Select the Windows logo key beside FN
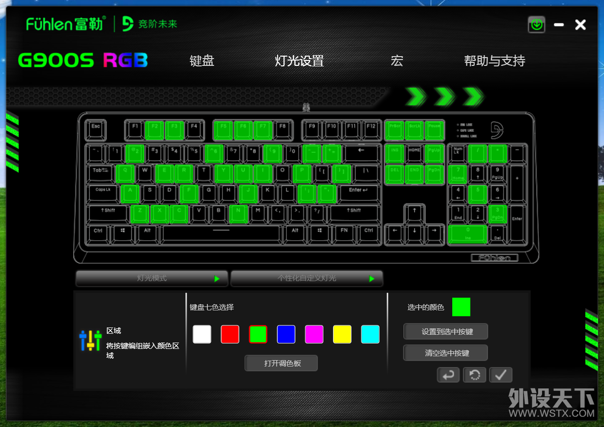The height and width of the screenshot is (427, 604). point(320,233)
